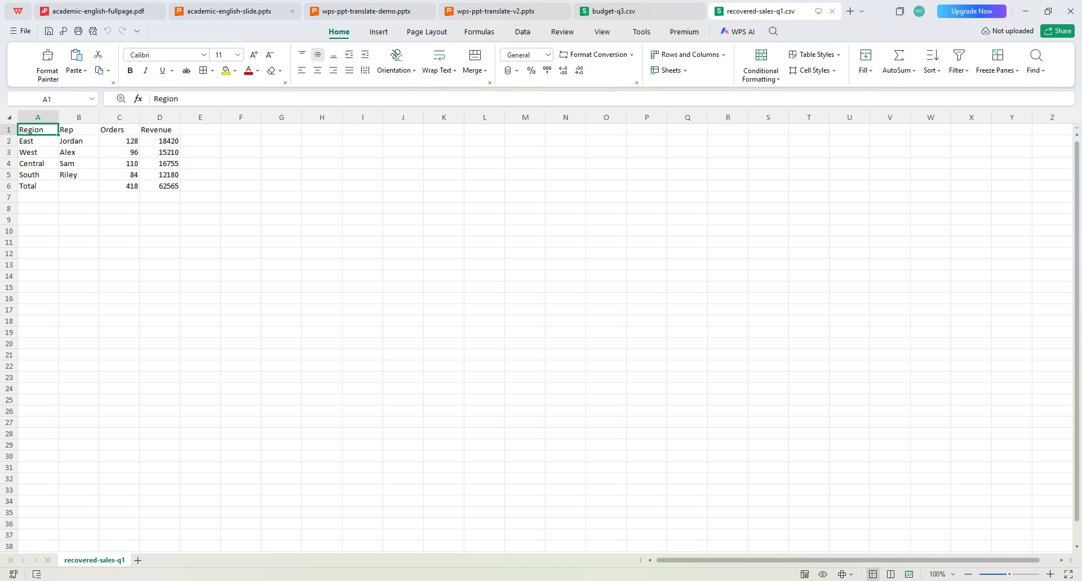Apply comma thousands separator style
Screen dimensions: 1082x581
547,70
